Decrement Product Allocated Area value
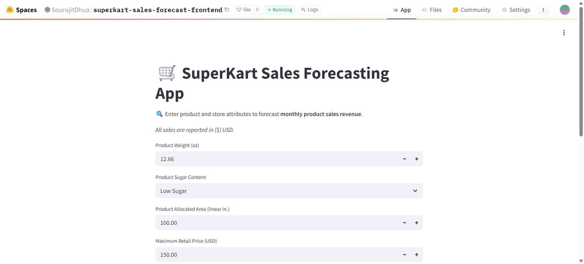Screen dimensions: 584x264 (405, 223)
